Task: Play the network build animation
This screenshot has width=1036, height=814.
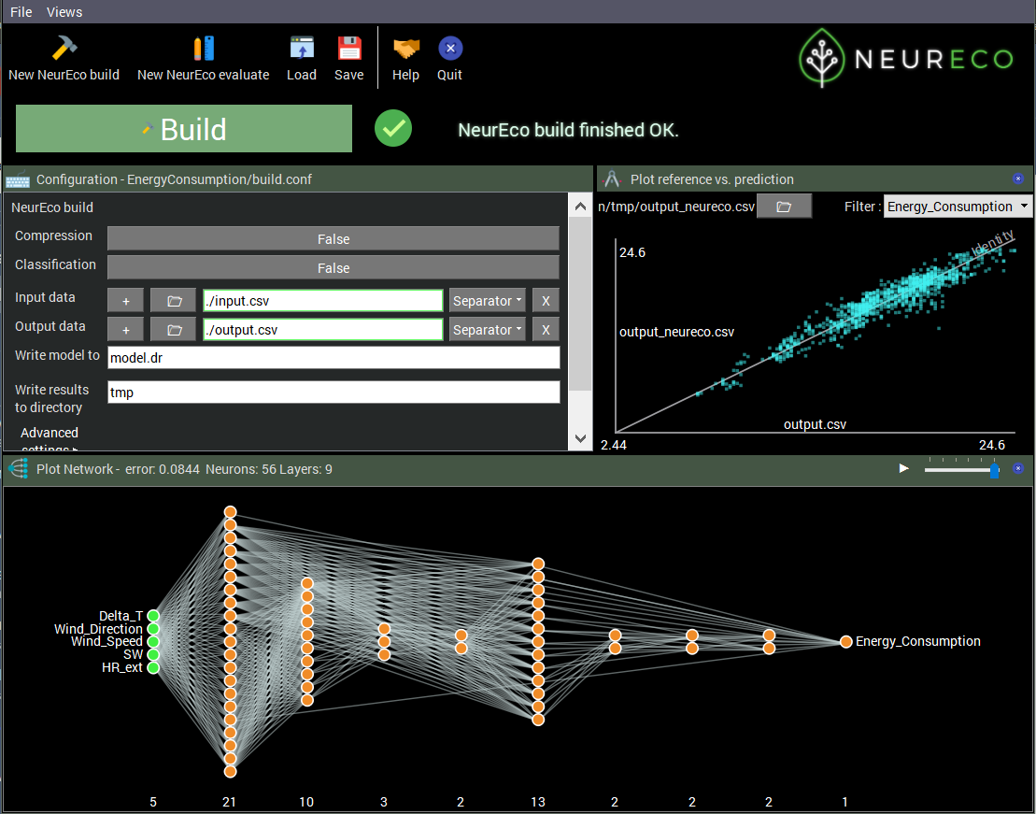Action: 904,469
